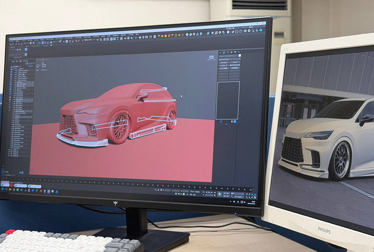Image resolution: width=374 pixels, height=252 pixels.
Task: Click the Set Key button below the timeline
Action: tap(226, 196)
